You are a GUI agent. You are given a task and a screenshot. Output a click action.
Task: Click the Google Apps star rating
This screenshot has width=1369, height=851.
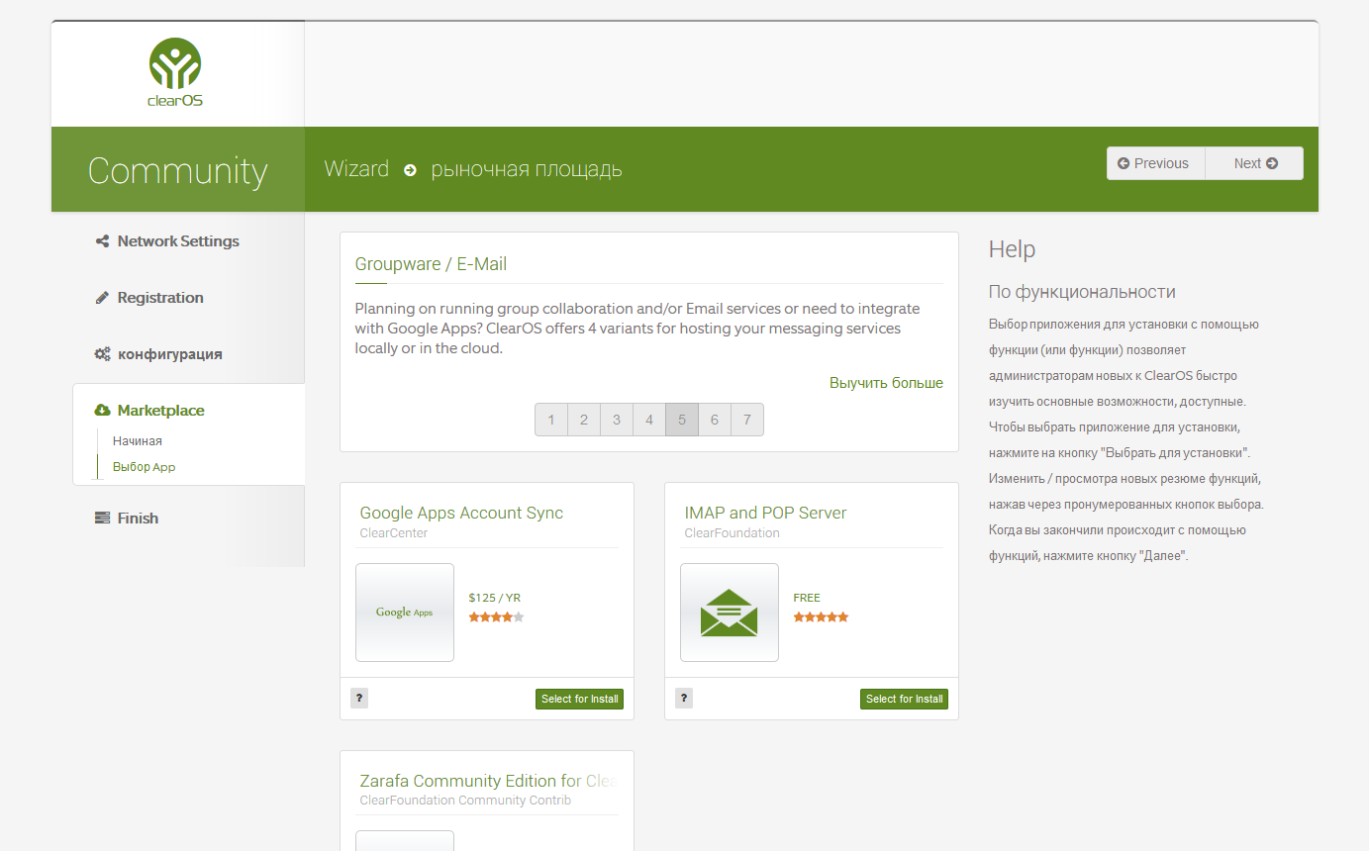click(x=496, y=617)
